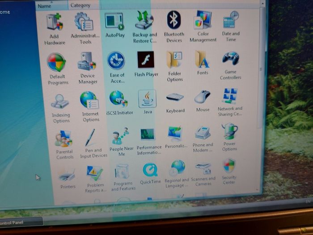Screen dimensions: 313x235
Task: Open Keyboard settings
Action: [x=175, y=103]
